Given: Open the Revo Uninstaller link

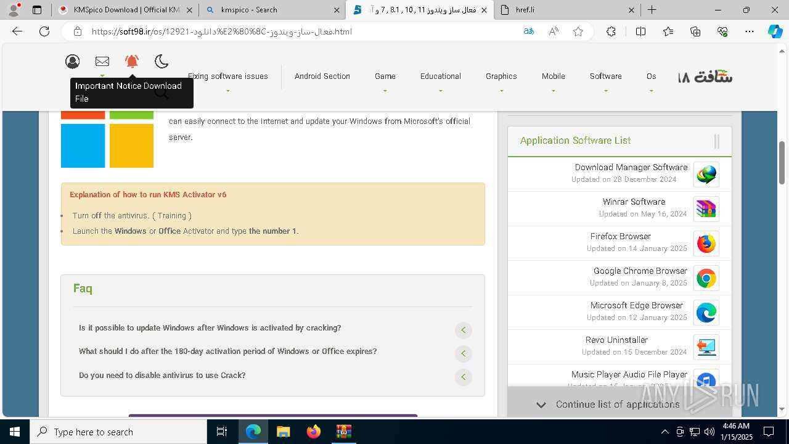Looking at the screenshot, I should coord(616,340).
